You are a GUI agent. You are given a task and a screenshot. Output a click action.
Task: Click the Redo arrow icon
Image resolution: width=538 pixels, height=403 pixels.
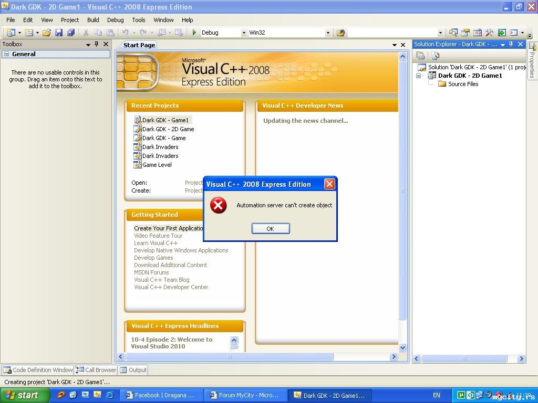[143, 33]
